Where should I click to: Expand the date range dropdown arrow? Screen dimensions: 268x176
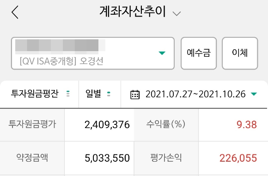[x=254, y=94]
